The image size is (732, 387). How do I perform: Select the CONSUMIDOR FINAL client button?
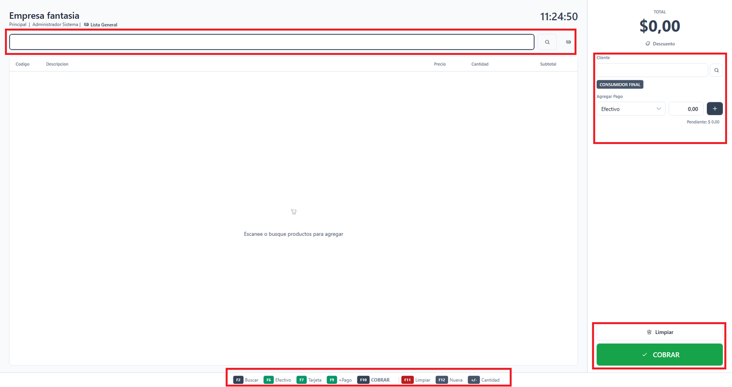(x=620, y=85)
